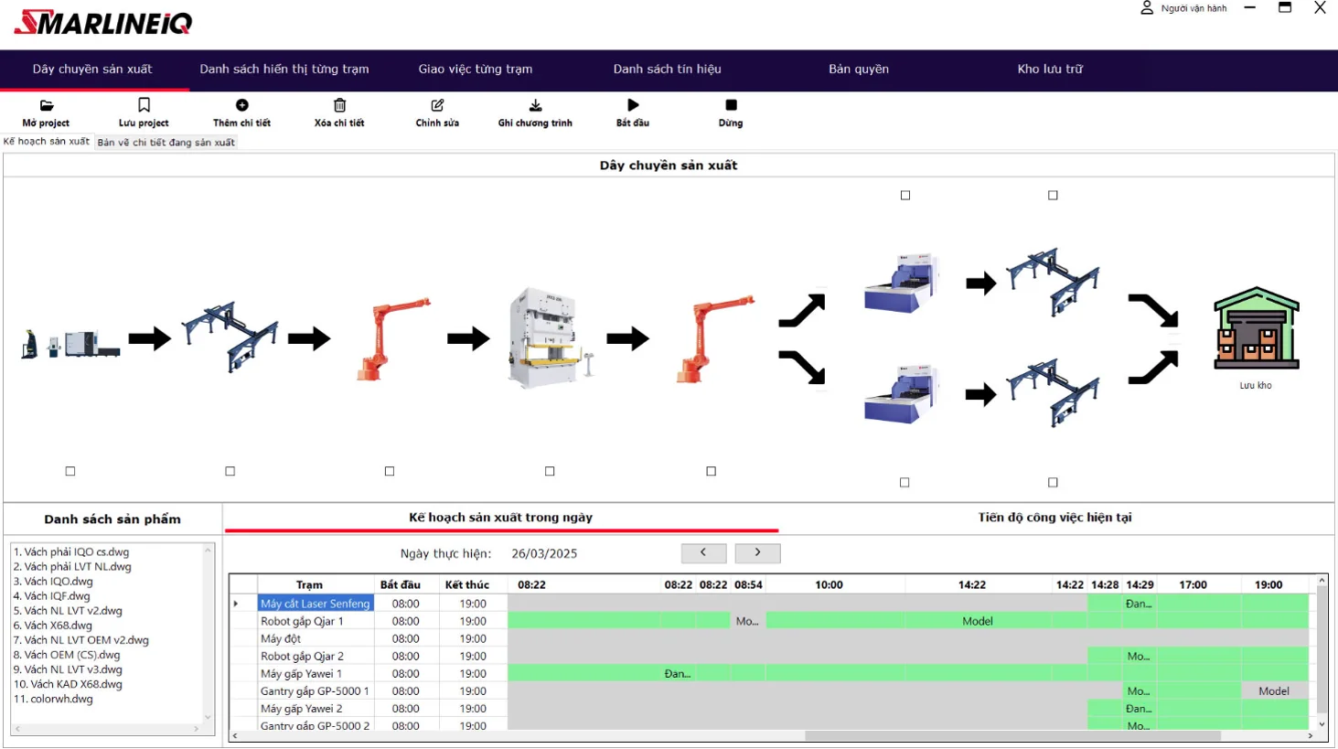Open project with Mở project icon
1338x749 pixels.
pyautogui.click(x=47, y=105)
